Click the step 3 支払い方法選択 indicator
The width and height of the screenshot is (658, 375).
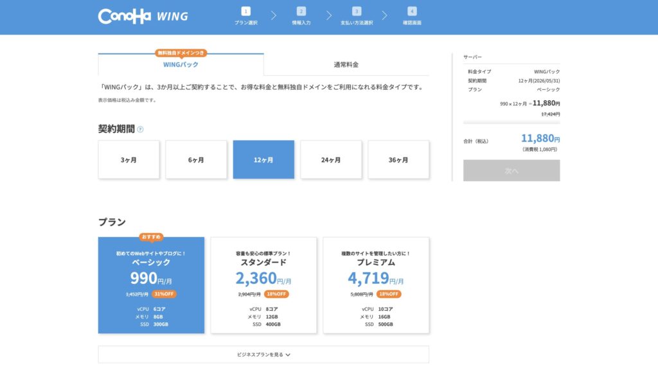357,16
